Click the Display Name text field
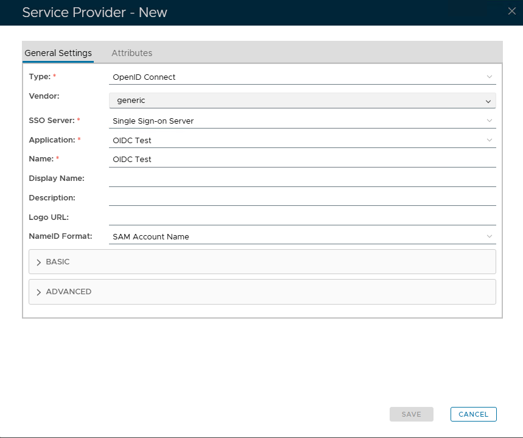 302,178
